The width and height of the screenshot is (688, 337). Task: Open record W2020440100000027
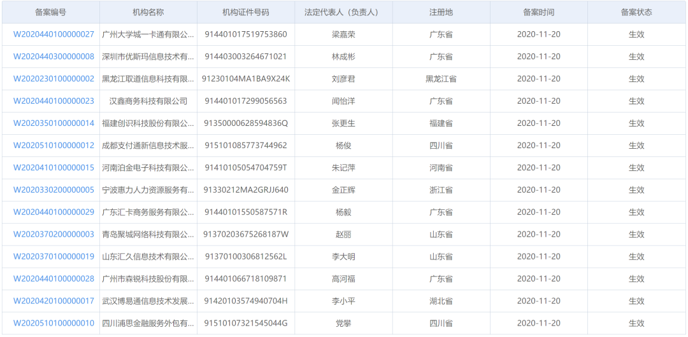point(54,34)
